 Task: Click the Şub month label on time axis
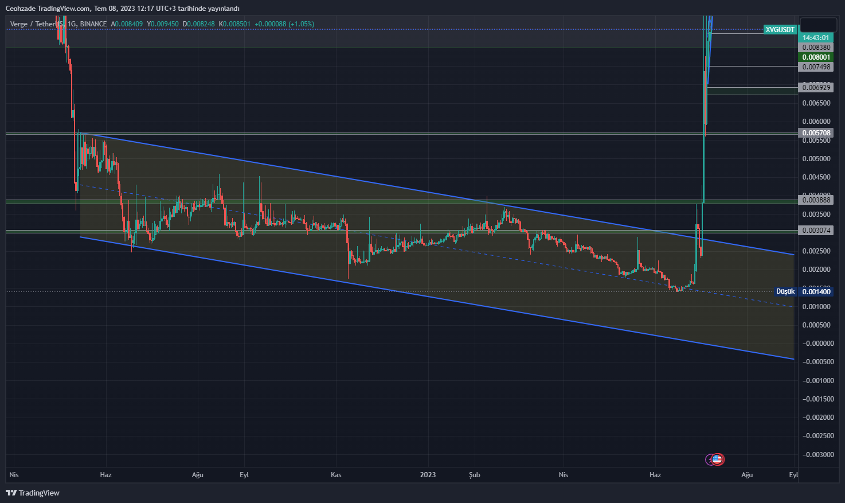pos(474,474)
